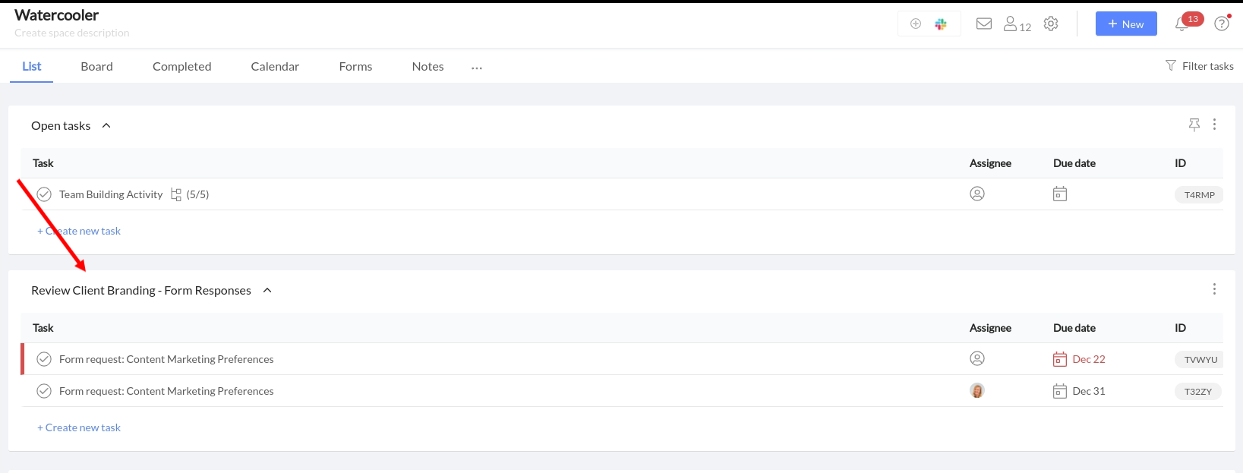Collapse the Open tasks section

(106, 125)
